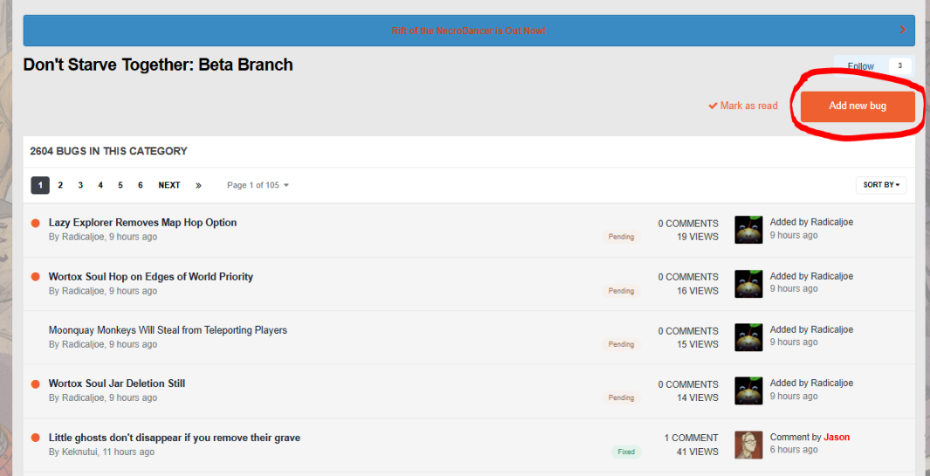Screen dimensions: 930x476
Task: Open the Page 1 of 105 dropdown
Action: click(x=258, y=185)
